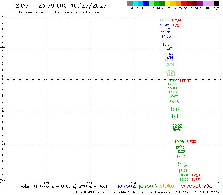Click the wave height value 11.48

[x=168, y=54]
